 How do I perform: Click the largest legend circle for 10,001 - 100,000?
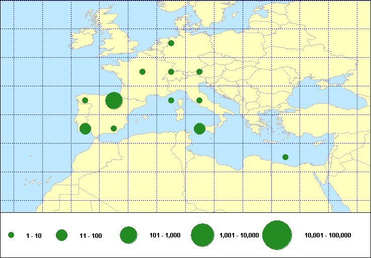point(277,235)
